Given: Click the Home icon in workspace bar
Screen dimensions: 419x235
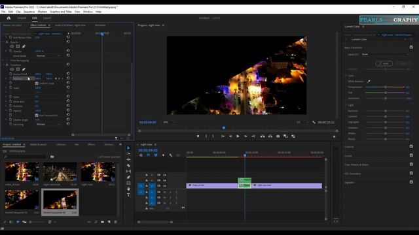Looking at the screenshot, I should 9,18.
